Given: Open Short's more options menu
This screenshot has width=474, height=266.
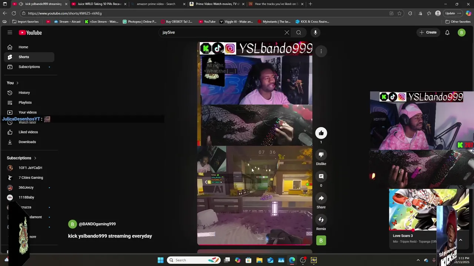Looking at the screenshot, I should [x=321, y=51].
